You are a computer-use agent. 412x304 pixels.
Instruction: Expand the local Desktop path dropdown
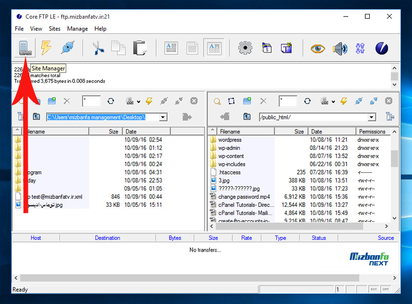coord(163,117)
